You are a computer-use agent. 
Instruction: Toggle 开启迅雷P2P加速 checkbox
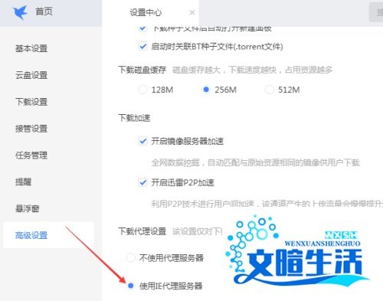[x=142, y=182]
